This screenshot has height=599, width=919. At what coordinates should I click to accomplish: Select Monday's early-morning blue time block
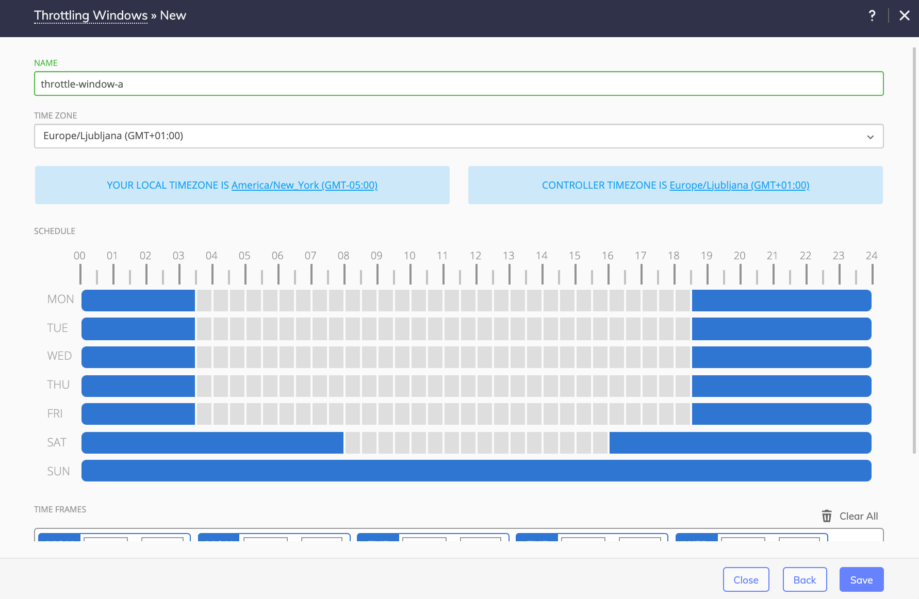138,301
